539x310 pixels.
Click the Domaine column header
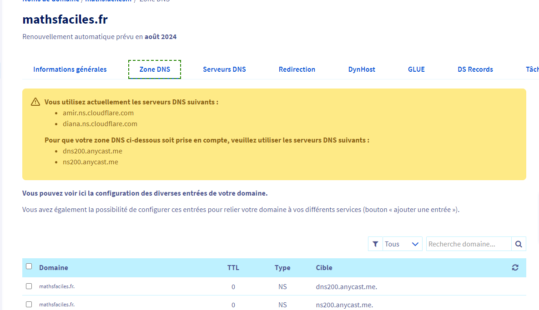click(54, 268)
